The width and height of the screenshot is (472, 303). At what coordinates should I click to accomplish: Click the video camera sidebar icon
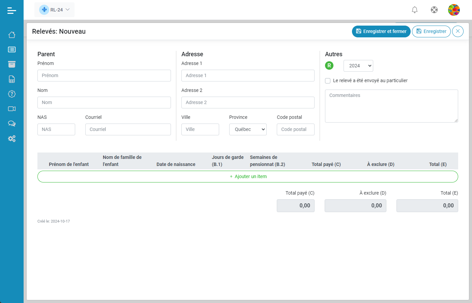click(12, 109)
